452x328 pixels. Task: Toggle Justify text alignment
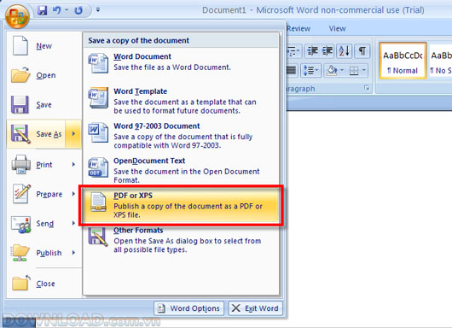[x=292, y=70]
